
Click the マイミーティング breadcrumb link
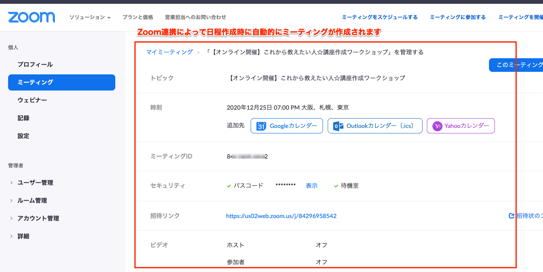pos(169,52)
